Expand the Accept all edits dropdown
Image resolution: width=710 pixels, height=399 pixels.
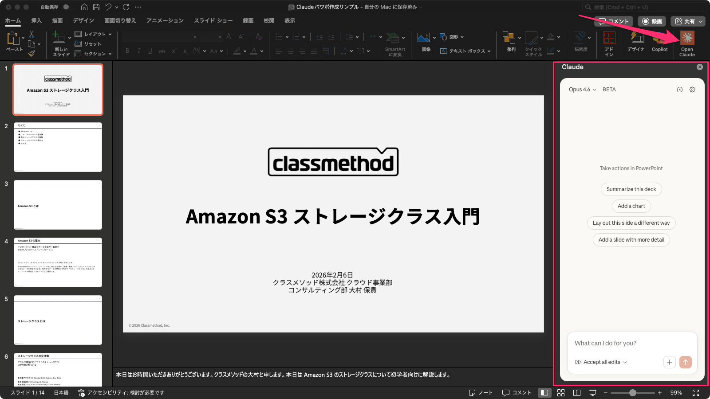[x=601, y=362]
